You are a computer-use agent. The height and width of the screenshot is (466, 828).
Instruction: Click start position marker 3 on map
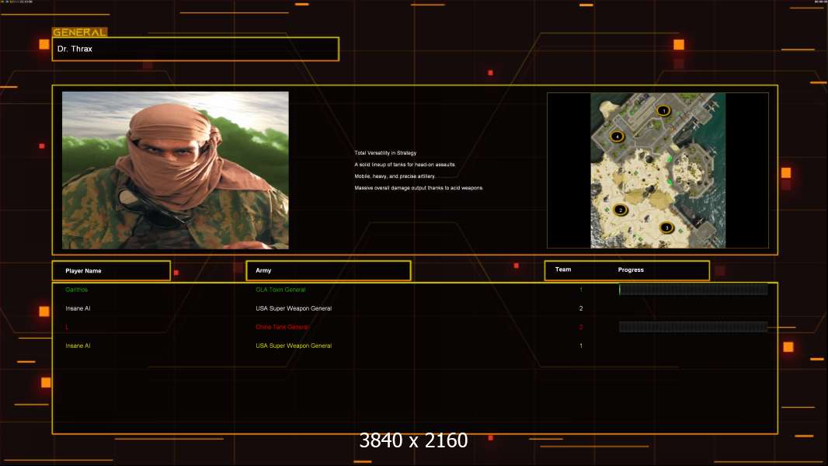pos(666,228)
